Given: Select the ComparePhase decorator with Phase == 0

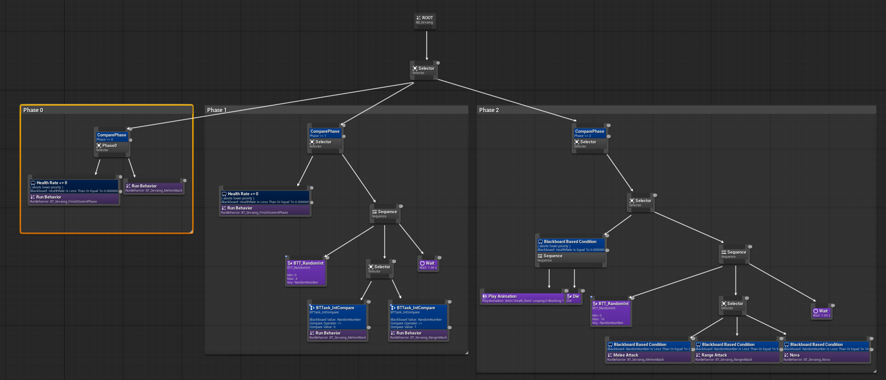Looking at the screenshot, I should point(112,137).
